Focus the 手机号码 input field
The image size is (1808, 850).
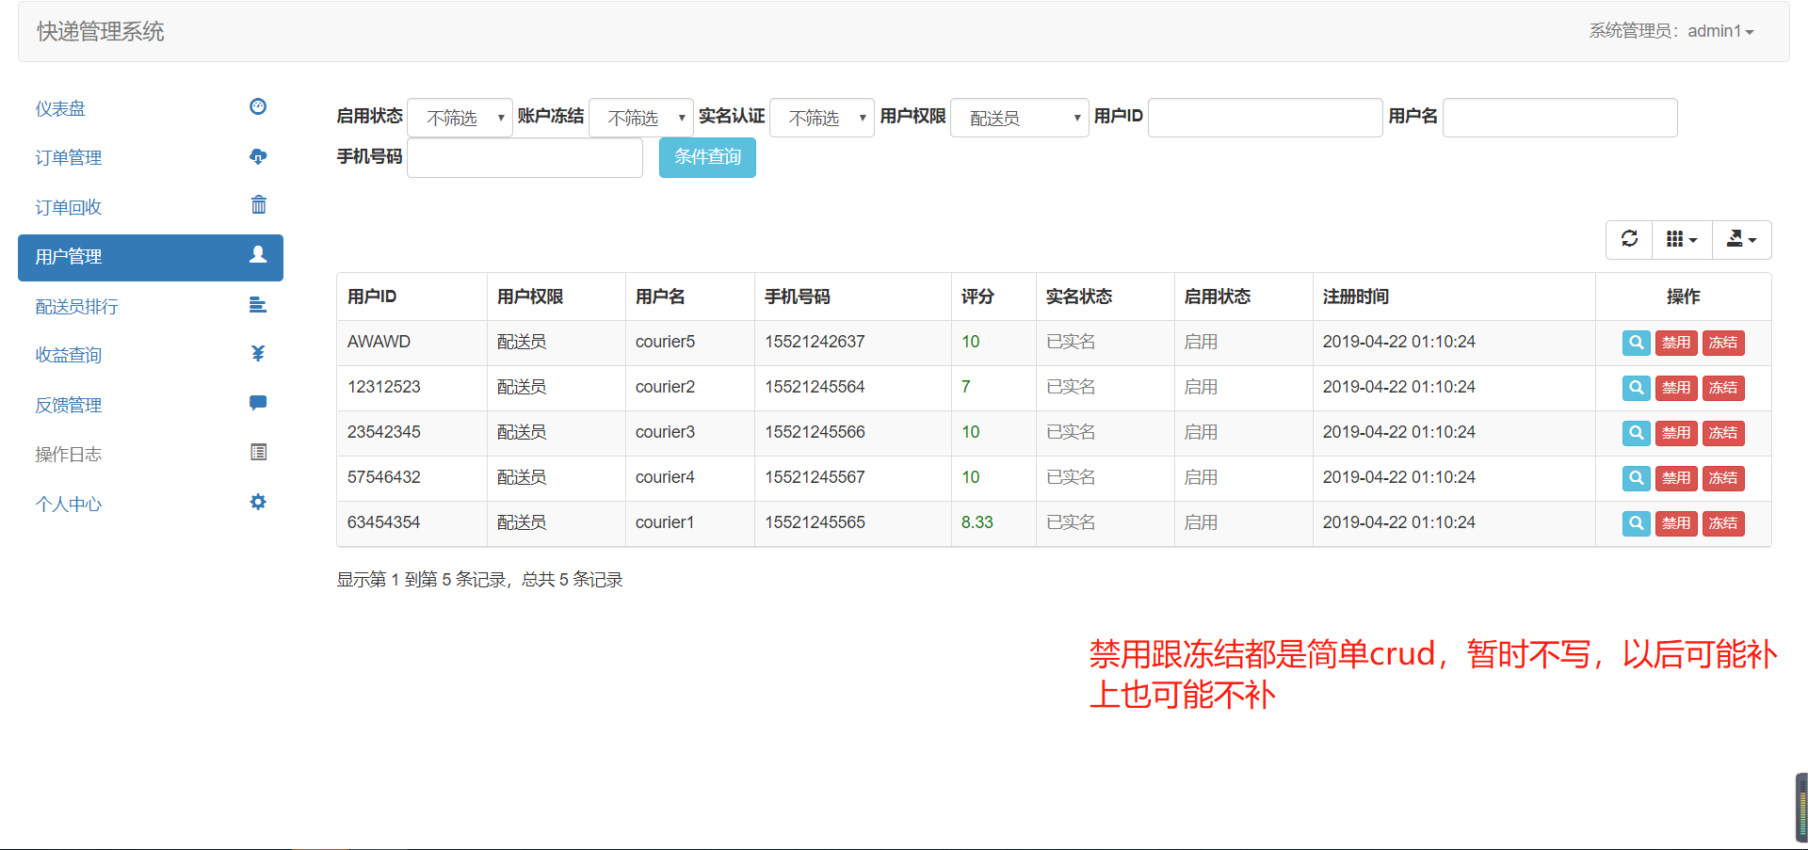click(x=525, y=157)
